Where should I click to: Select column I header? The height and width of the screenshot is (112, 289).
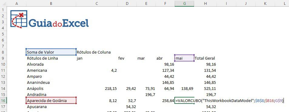click(x=226, y=3)
